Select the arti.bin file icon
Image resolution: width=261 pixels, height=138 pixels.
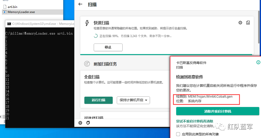[x=5, y=7]
